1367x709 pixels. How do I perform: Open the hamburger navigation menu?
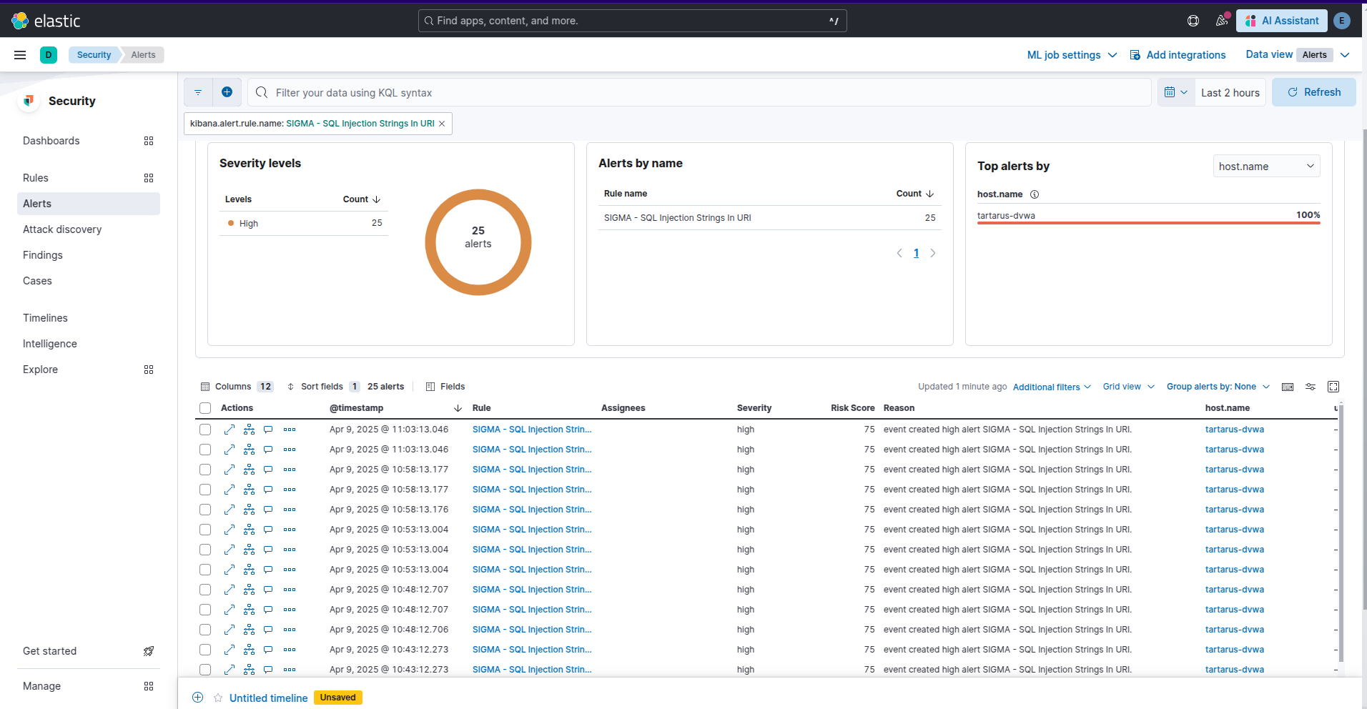[x=20, y=55]
